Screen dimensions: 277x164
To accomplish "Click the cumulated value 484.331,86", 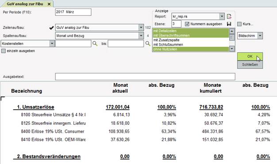I will 212,131.
